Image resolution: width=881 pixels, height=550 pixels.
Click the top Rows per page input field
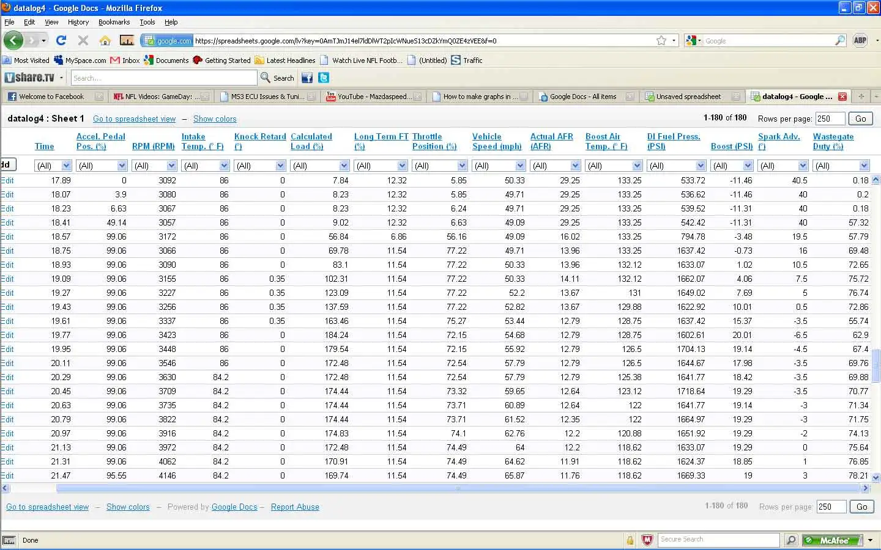click(x=830, y=119)
